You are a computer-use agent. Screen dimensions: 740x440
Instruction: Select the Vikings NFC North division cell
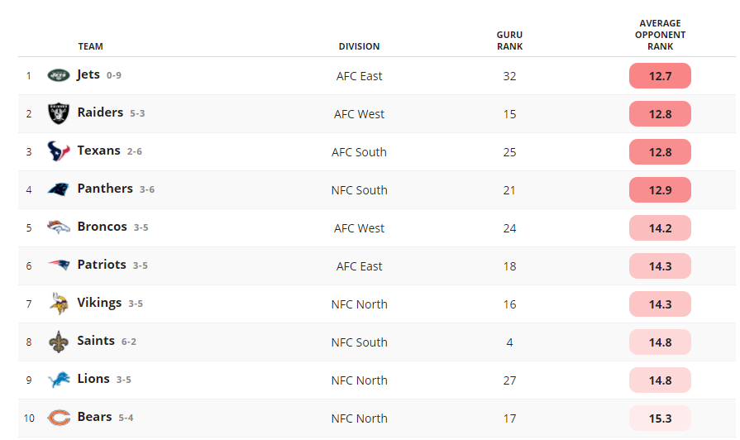coord(359,304)
